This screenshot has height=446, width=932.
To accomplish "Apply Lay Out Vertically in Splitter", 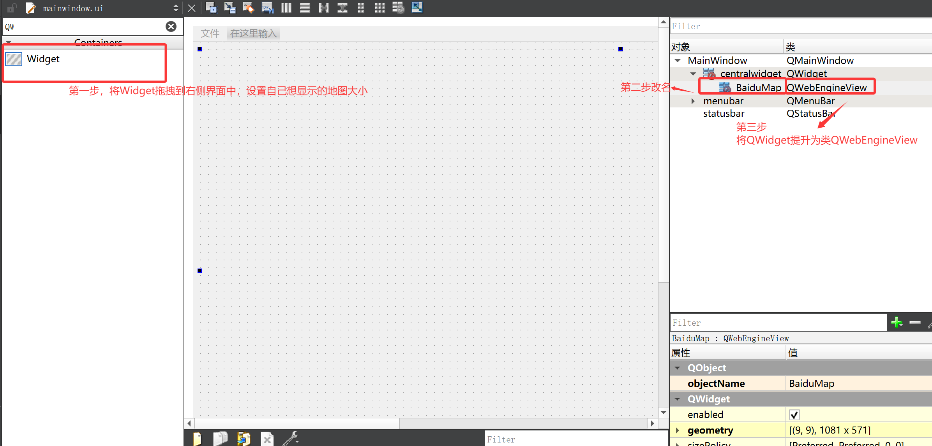I will click(x=342, y=7).
